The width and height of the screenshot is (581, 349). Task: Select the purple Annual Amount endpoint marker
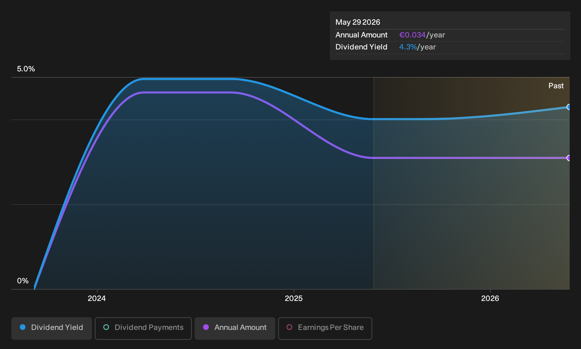pyautogui.click(x=569, y=158)
